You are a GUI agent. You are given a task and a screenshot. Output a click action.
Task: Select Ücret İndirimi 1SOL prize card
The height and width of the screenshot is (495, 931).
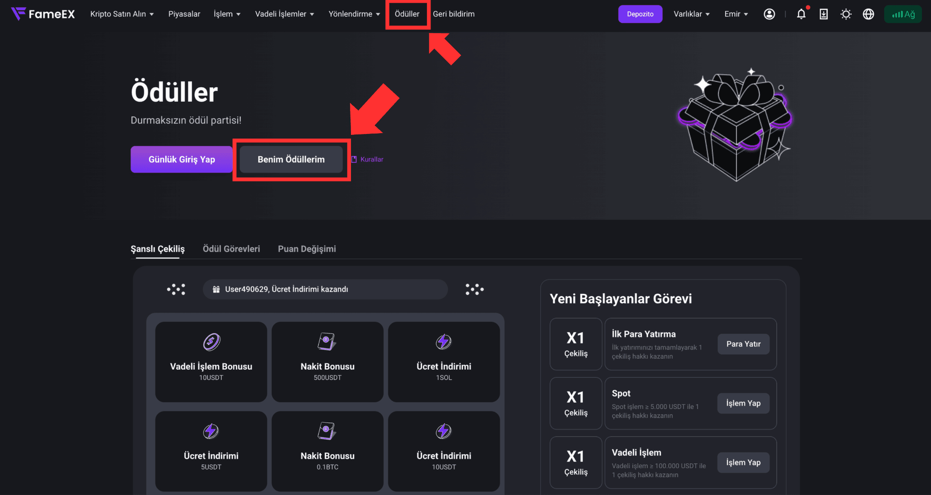pyautogui.click(x=444, y=362)
